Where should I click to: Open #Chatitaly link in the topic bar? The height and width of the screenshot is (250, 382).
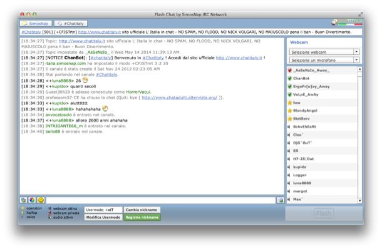(x=31, y=32)
